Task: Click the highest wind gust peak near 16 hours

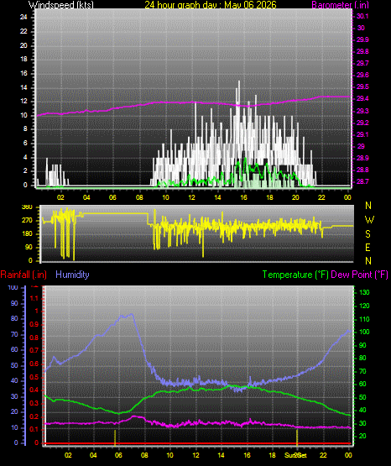Action: 239,81
